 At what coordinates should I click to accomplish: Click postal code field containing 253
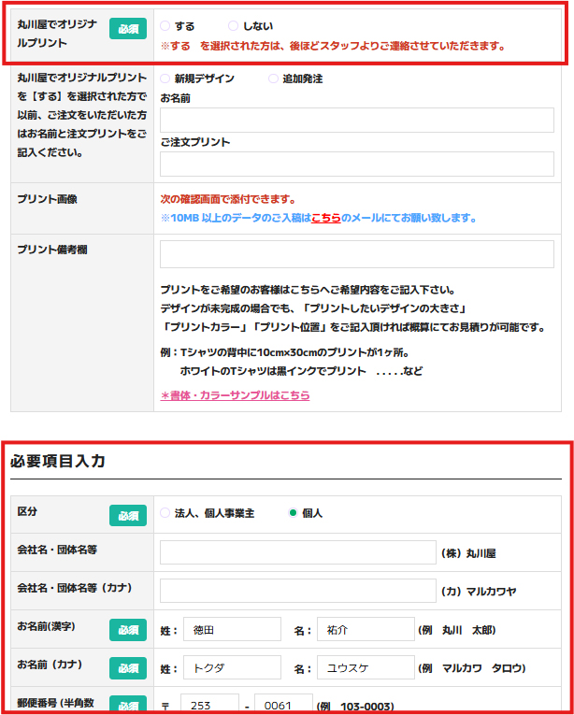point(210,704)
